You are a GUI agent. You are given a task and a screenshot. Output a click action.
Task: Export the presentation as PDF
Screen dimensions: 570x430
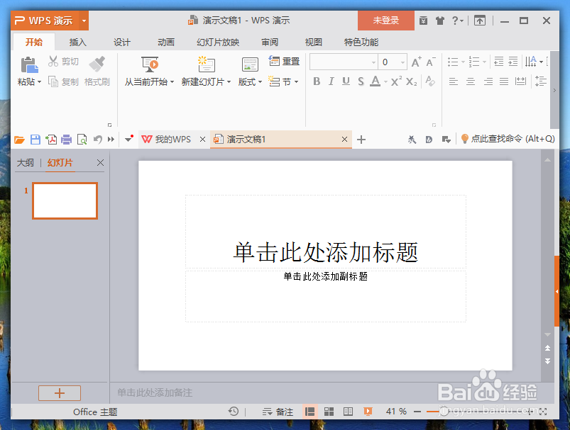(x=50, y=140)
